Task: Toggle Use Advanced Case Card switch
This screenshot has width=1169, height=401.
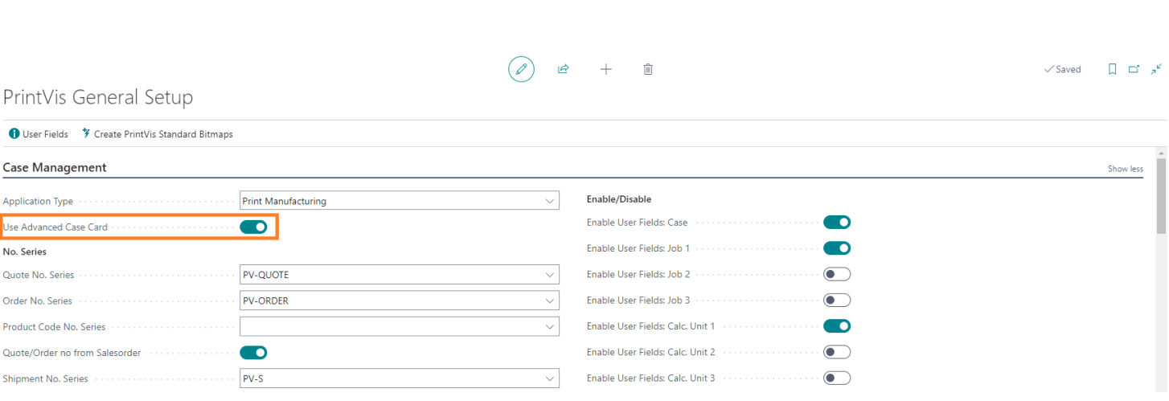Action: coord(253,227)
